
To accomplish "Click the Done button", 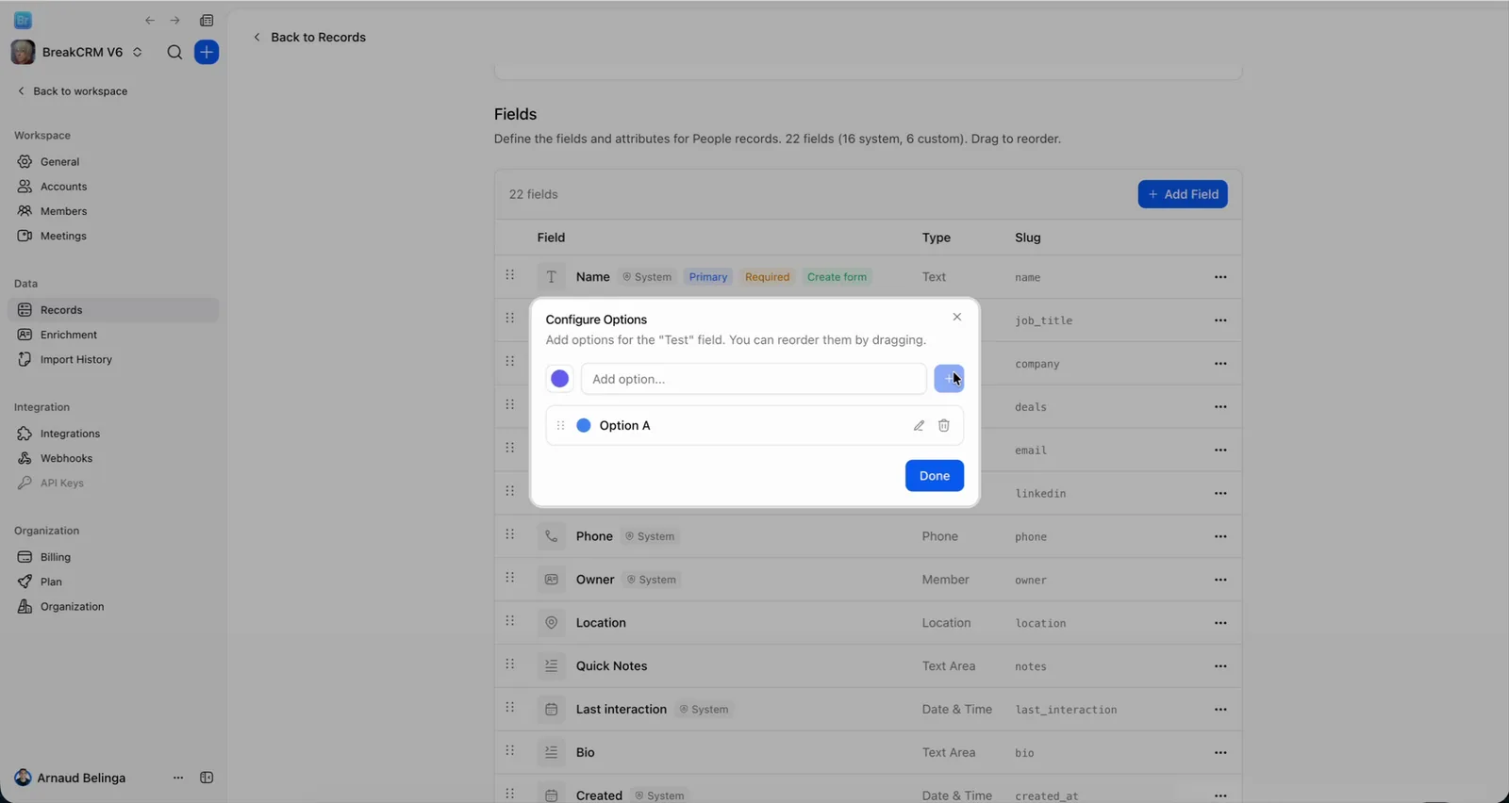I will [x=935, y=476].
